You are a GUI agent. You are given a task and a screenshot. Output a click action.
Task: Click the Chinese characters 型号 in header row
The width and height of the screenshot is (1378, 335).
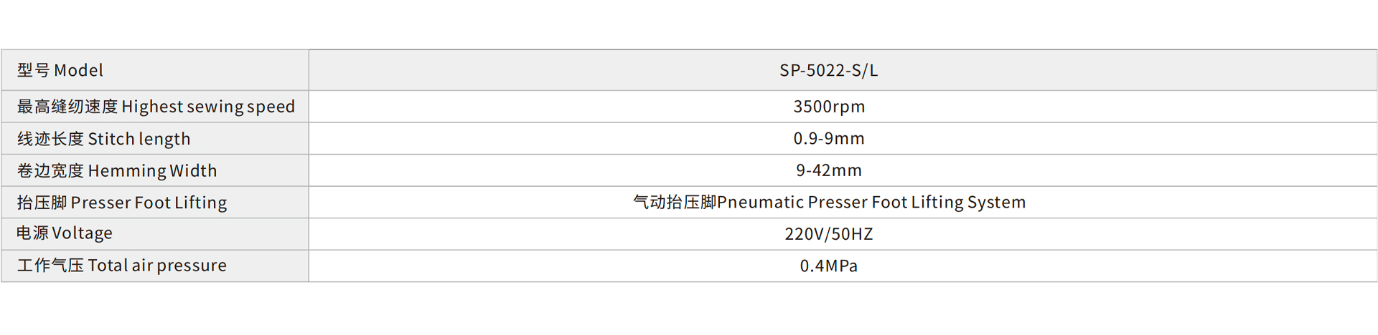[34, 71]
